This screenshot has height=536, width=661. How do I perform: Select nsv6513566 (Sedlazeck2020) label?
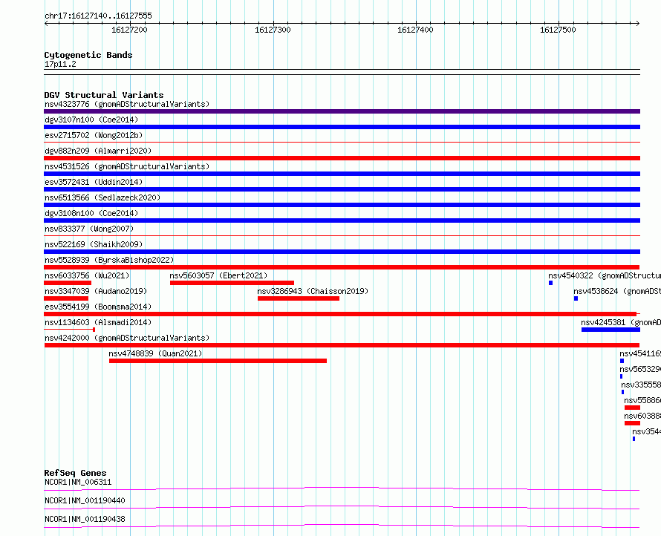pyautogui.click(x=102, y=197)
